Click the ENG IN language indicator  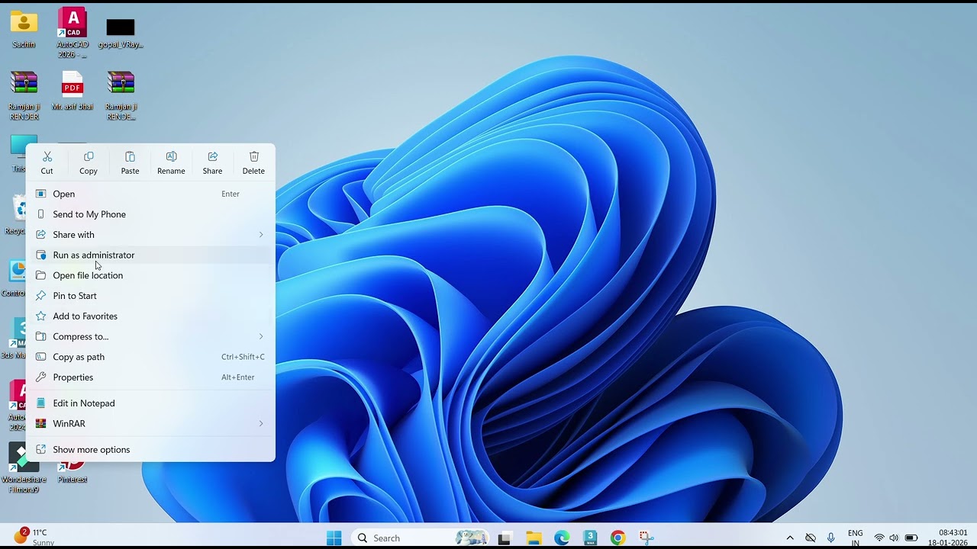pyautogui.click(x=856, y=538)
